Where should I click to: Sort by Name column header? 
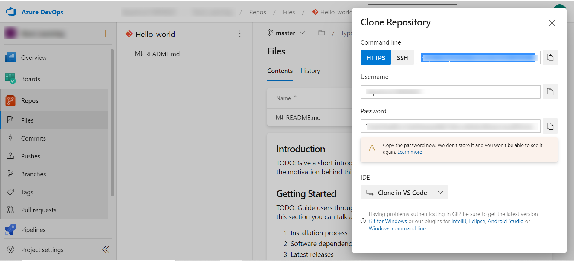pyautogui.click(x=286, y=98)
